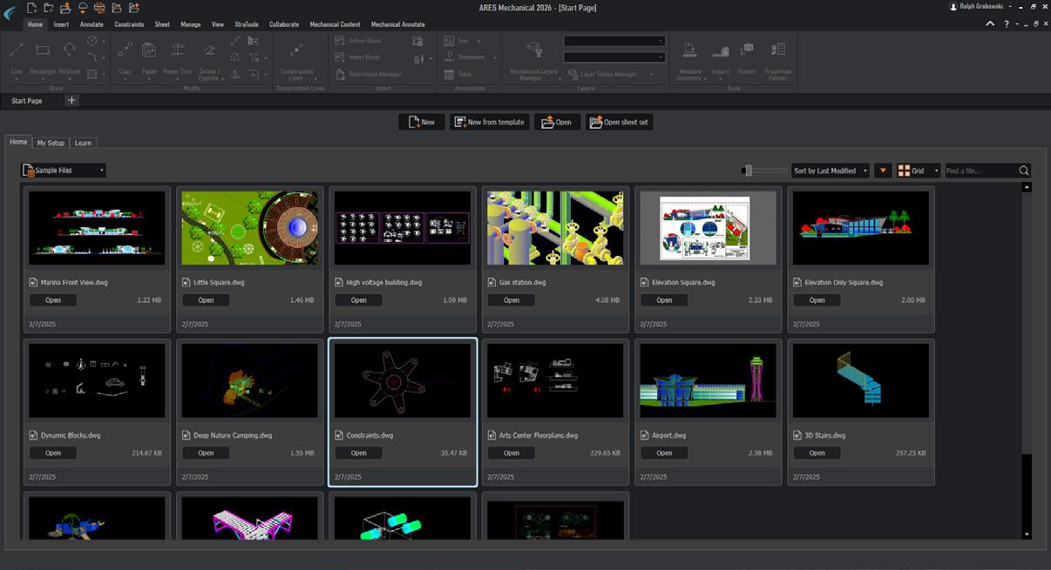Click Open under Airport.dwg
1051x570 pixels.
(x=664, y=453)
